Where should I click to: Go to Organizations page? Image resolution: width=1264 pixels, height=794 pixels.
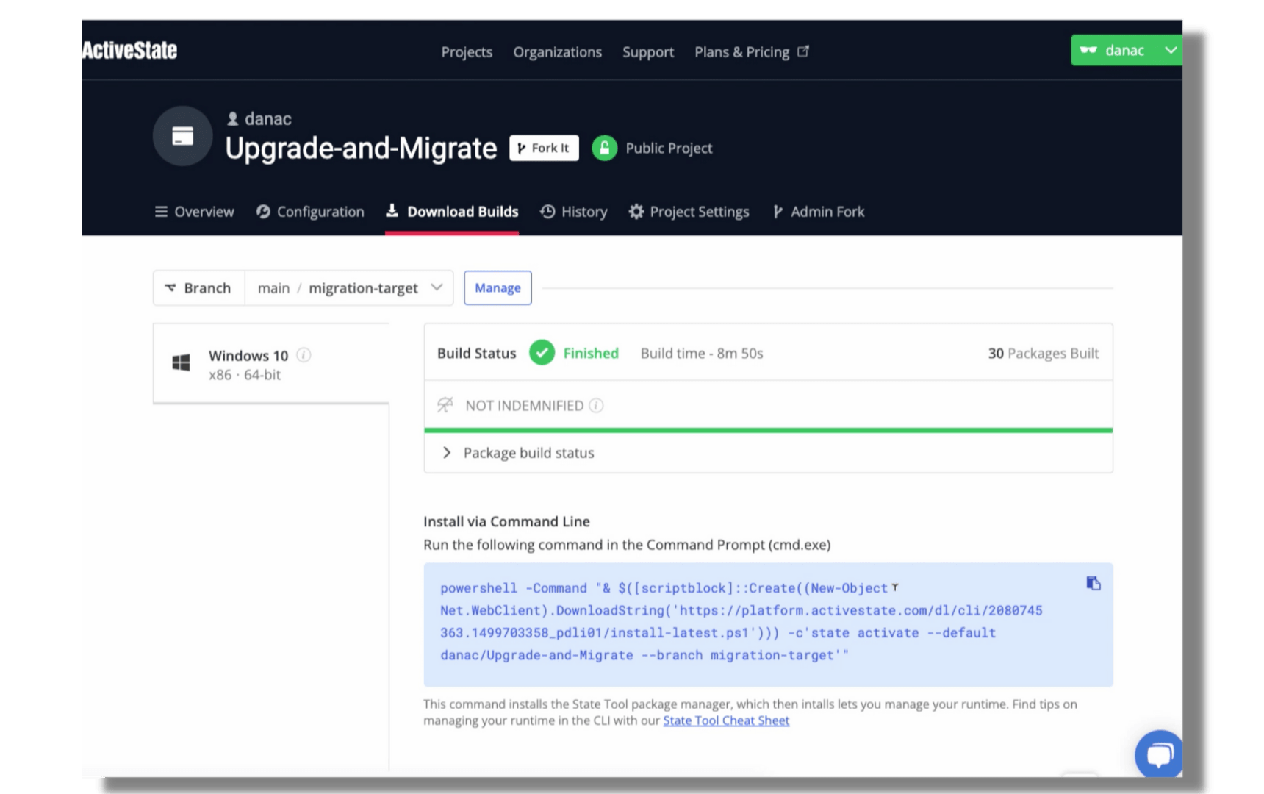coord(557,52)
